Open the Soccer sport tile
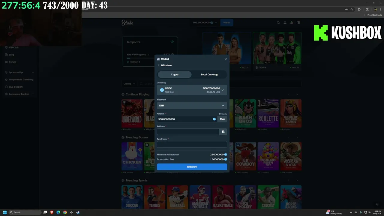Viewport: 384px width, 216px height. click(132, 197)
